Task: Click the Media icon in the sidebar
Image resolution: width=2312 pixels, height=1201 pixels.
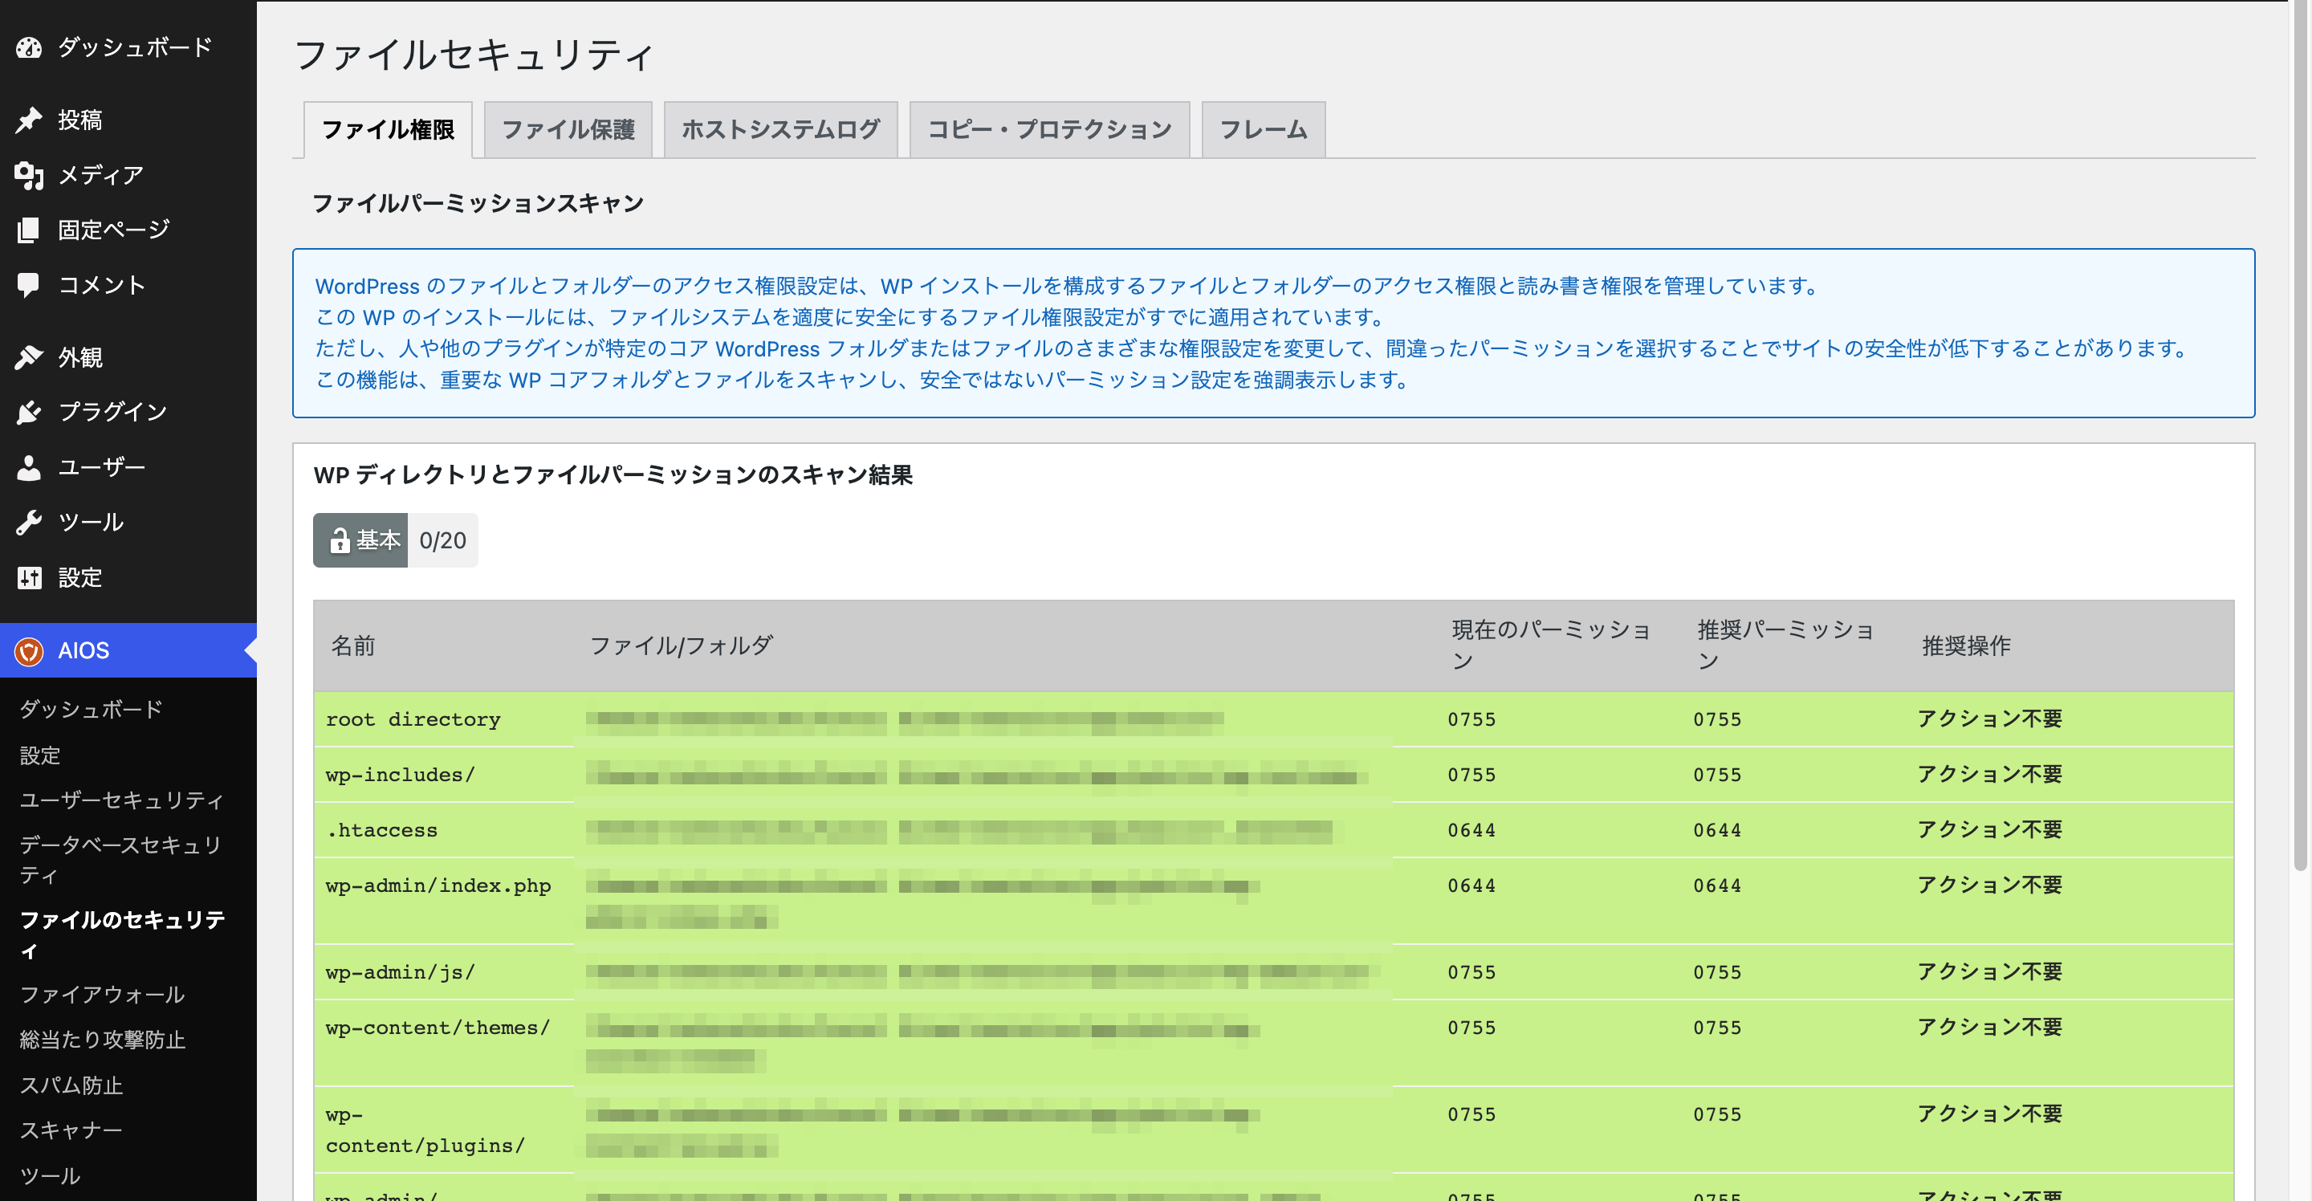Action: point(29,175)
